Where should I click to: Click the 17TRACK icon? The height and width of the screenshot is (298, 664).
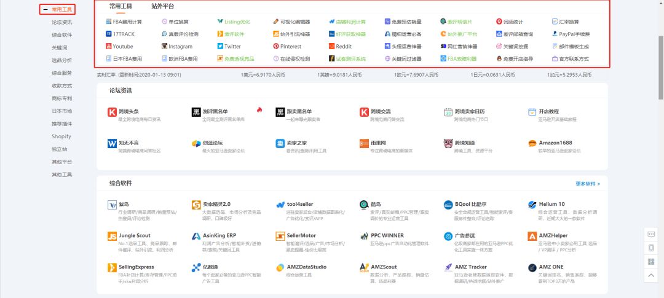tap(109, 34)
